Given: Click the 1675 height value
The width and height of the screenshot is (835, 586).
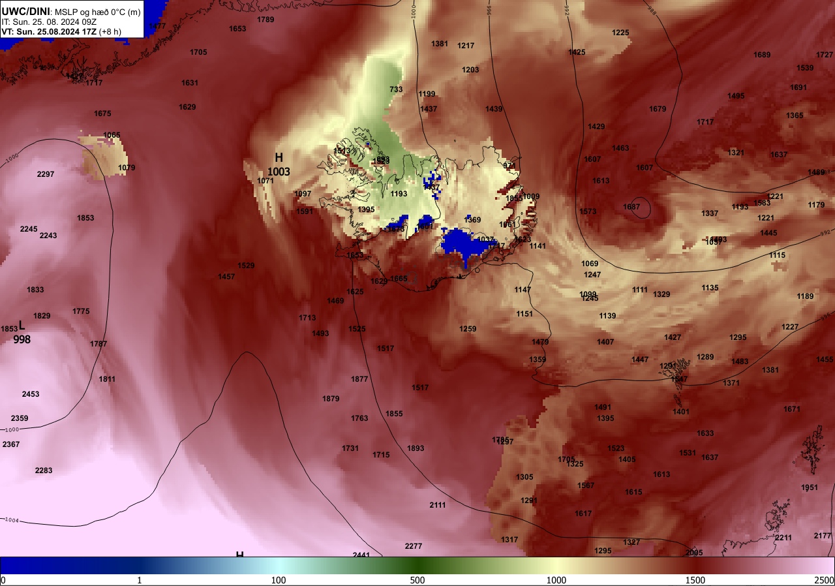Looking at the screenshot, I should [x=102, y=114].
